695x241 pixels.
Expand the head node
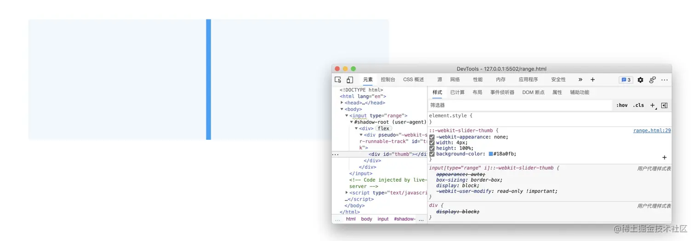[x=342, y=103]
